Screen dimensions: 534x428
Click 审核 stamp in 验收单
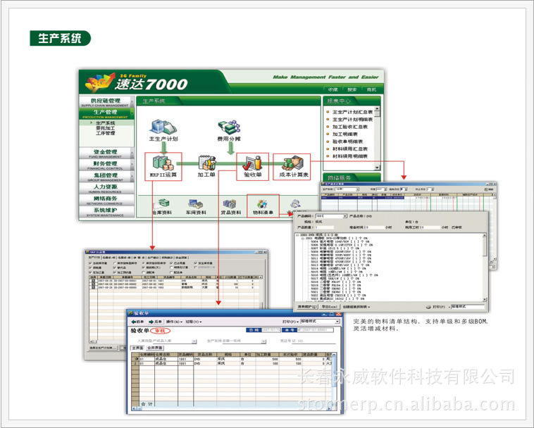pos(160,331)
